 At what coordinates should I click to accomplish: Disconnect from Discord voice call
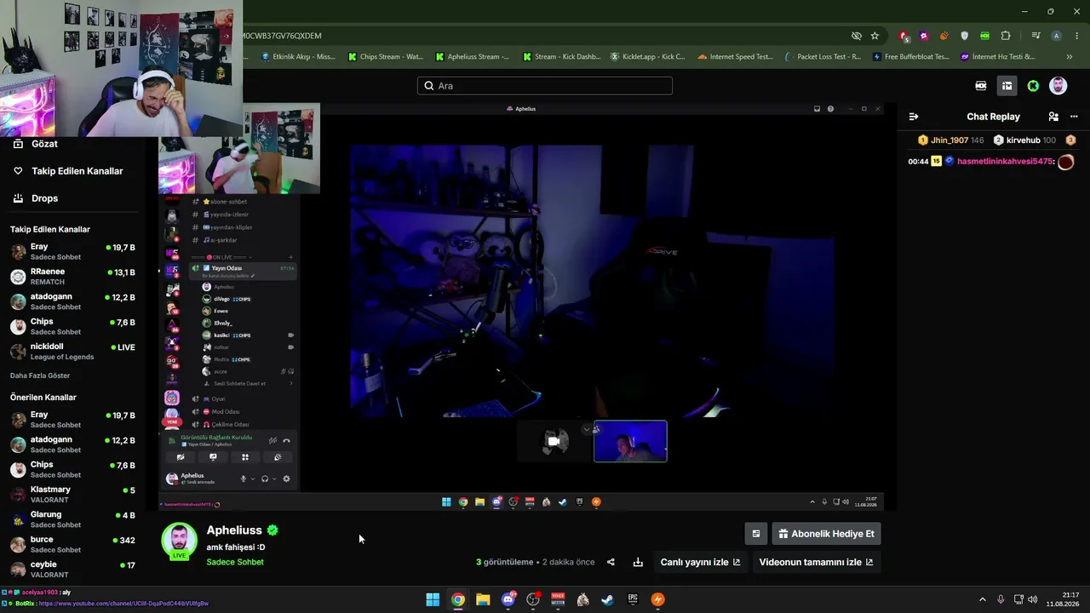[287, 440]
